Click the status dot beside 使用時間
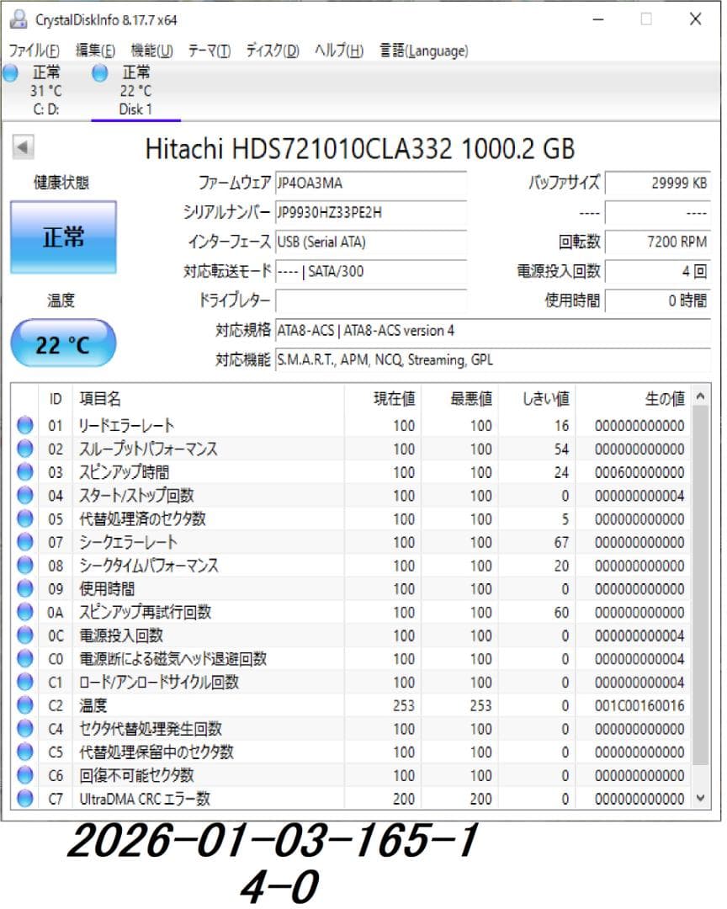 25,589
